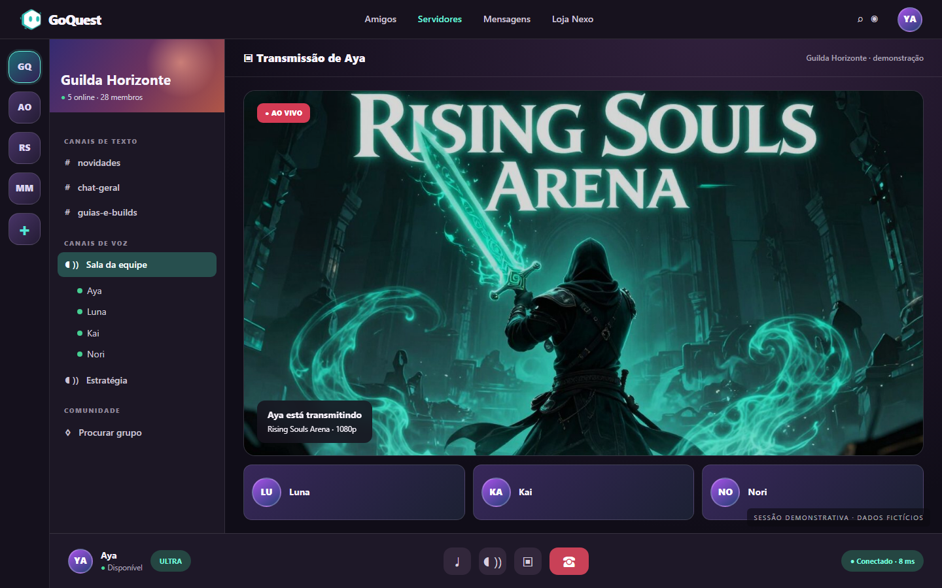The height and width of the screenshot is (588, 942).
Task: Expand the Canais de texto section
Action: (x=101, y=141)
